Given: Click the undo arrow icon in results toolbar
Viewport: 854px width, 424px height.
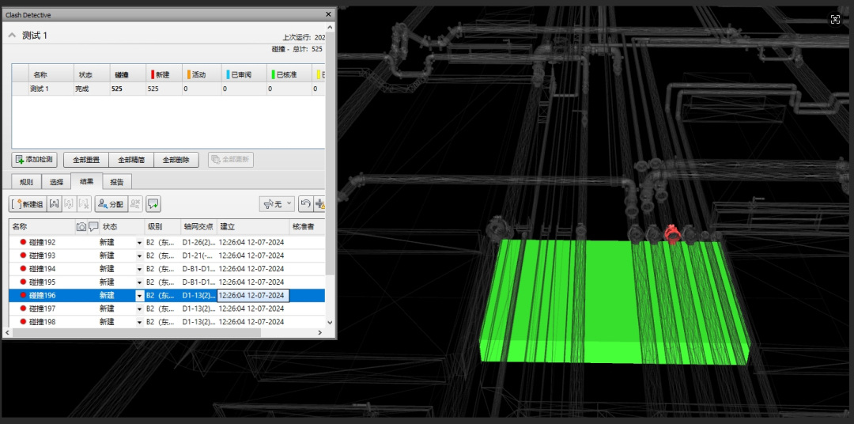Looking at the screenshot, I should pos(304,204).
